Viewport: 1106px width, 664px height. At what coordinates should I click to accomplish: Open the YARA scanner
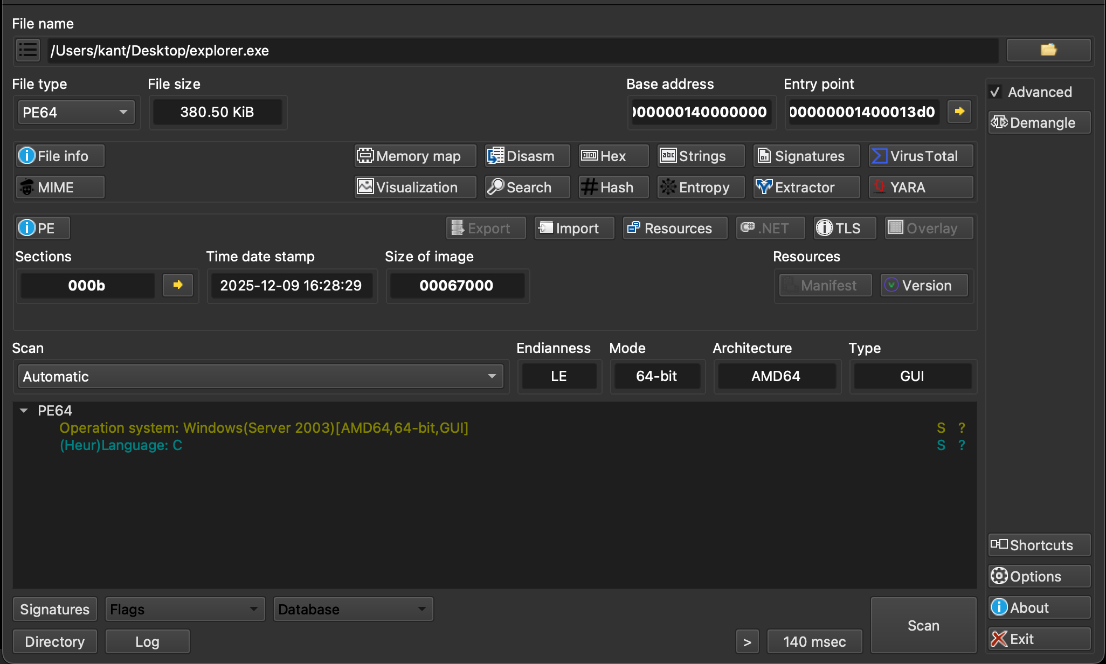pyautogui.click(x=921, y=187)
